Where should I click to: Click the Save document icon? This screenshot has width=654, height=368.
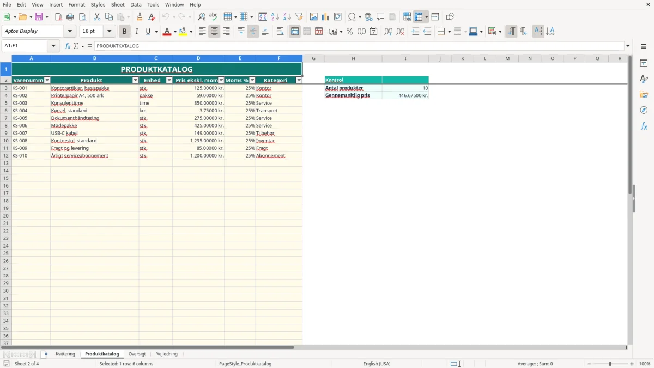(38, 17)
